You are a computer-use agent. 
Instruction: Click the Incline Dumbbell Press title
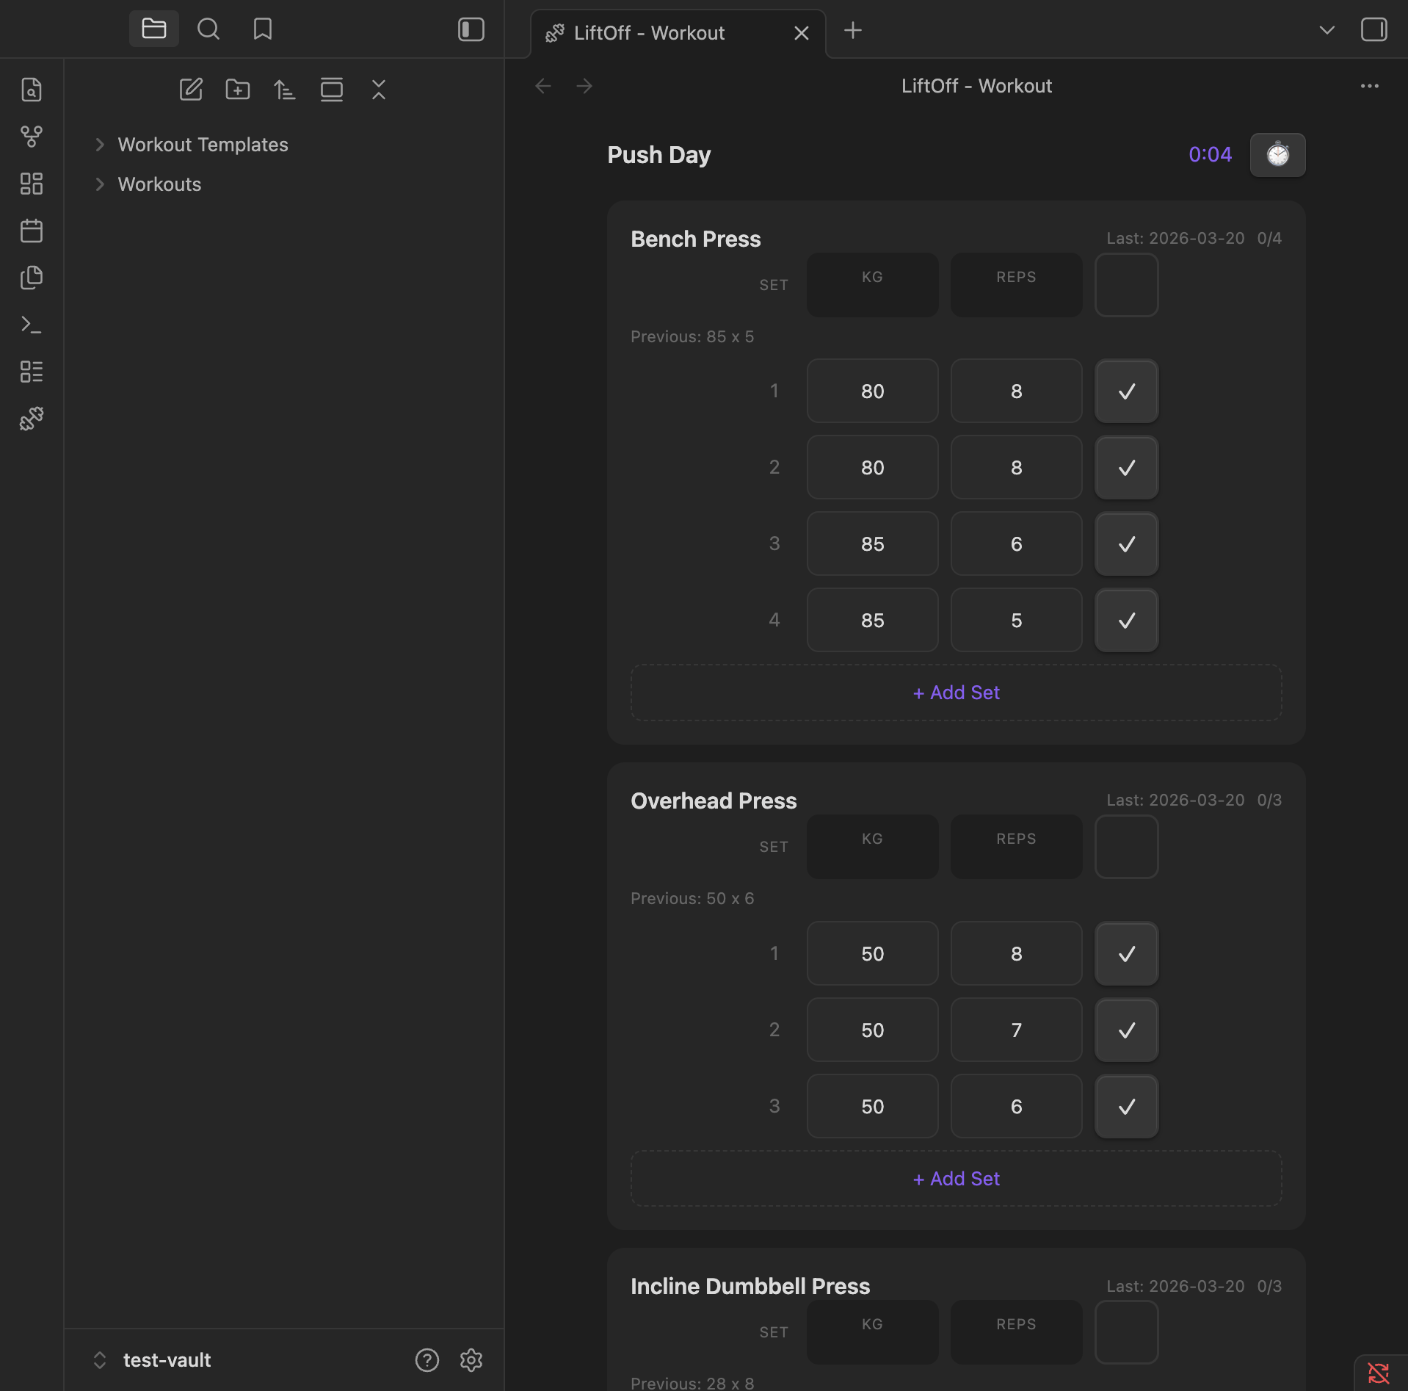click(750, 1287)
